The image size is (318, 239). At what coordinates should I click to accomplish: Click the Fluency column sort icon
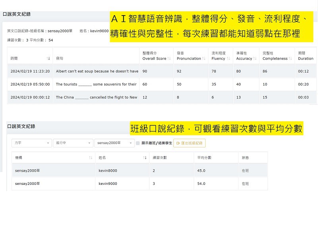(228, 59)
